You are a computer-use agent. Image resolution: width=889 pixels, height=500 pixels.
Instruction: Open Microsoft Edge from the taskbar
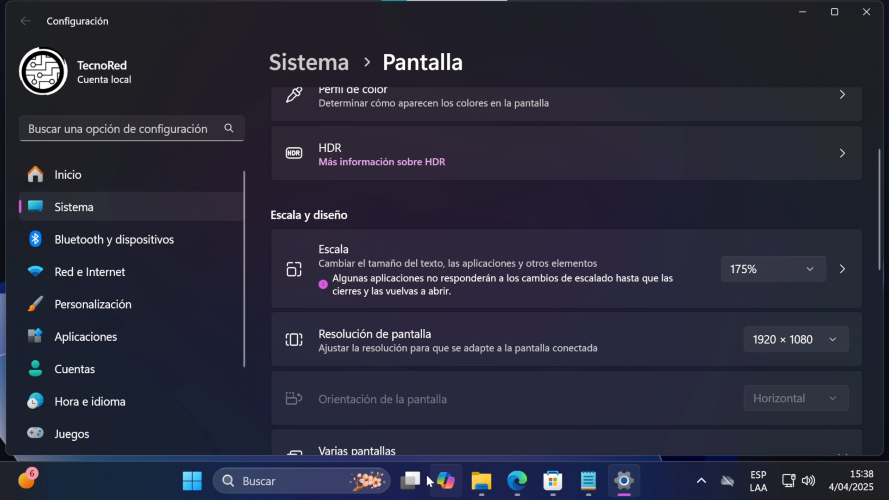click(x=517, y=481)
